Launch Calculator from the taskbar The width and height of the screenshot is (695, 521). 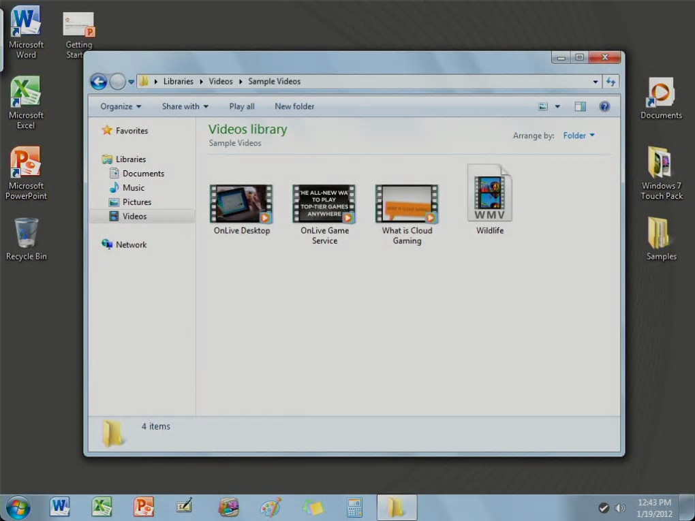354,507
